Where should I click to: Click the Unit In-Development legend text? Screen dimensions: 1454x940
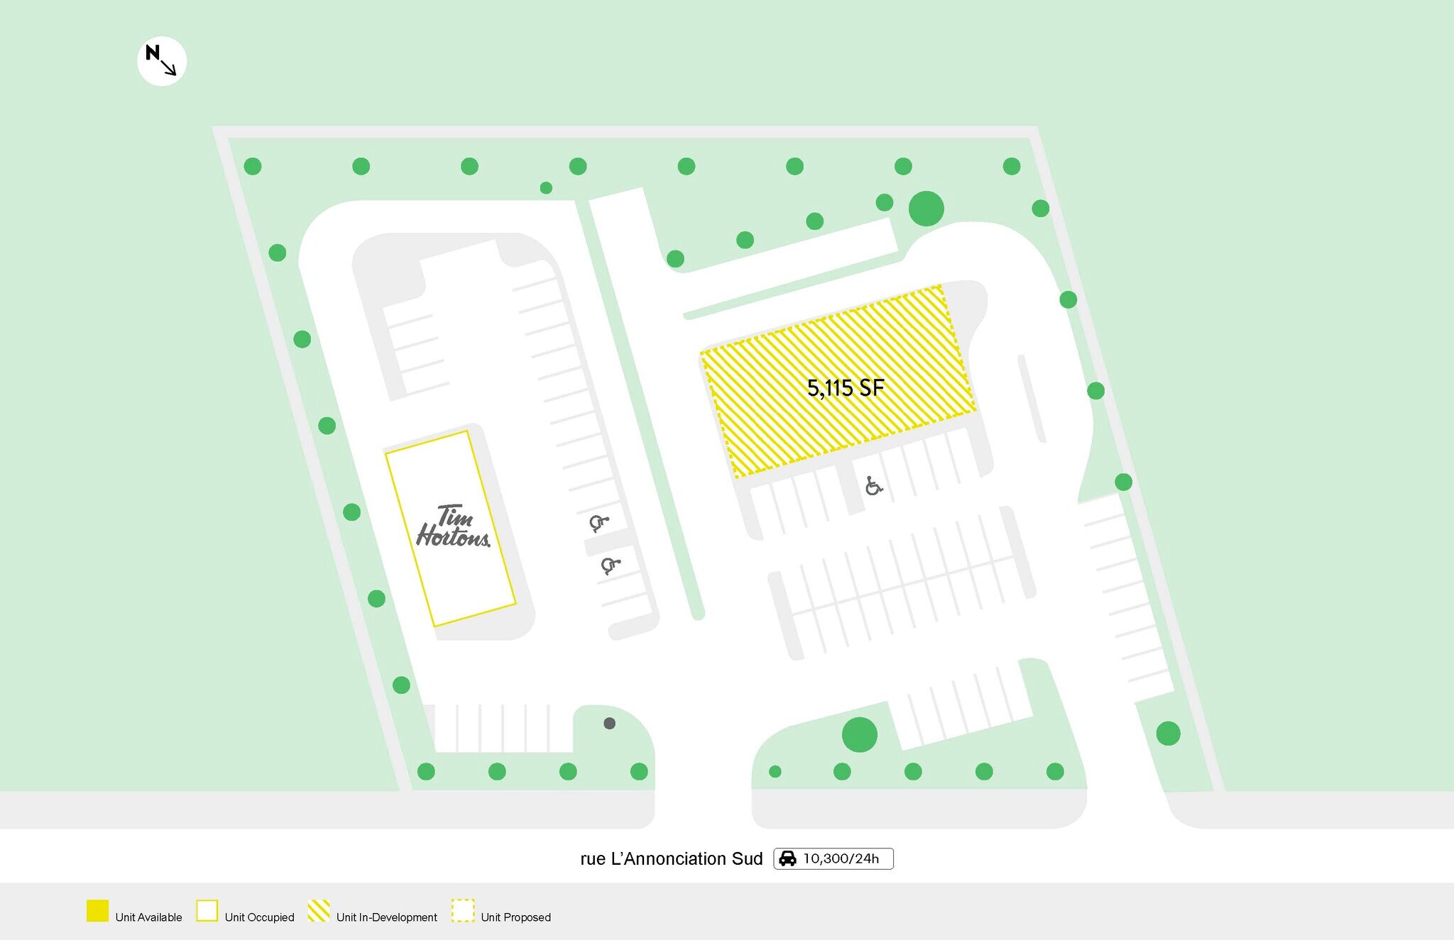(386, 917)
